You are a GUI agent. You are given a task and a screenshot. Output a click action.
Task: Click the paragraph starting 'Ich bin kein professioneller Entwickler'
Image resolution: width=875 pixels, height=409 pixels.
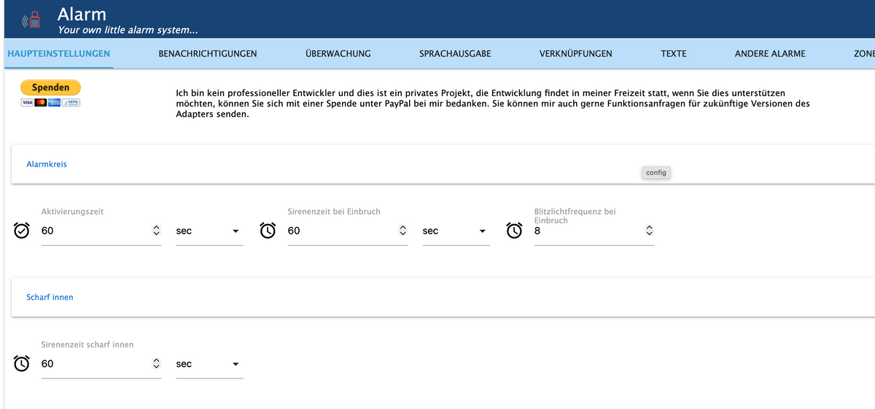pos(493,104)
